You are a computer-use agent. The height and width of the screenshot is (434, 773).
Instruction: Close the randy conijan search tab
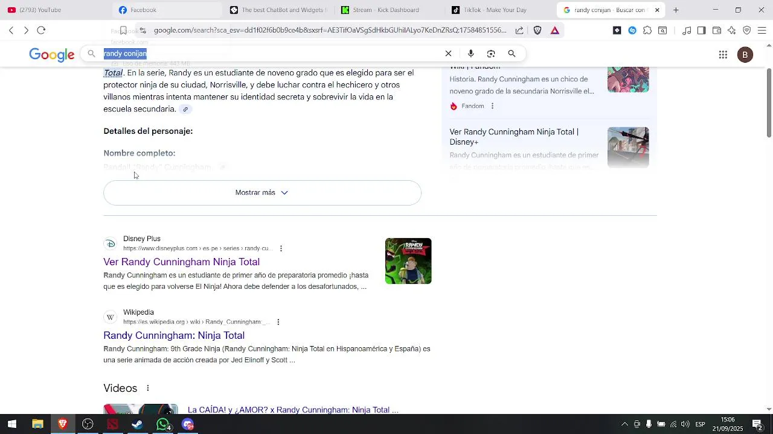pyautogui.click(x=657, y=10)
